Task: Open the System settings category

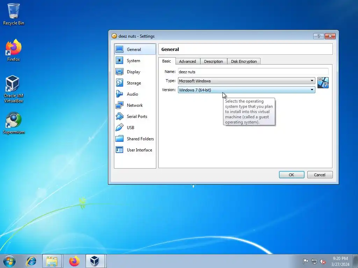Action: click(135, 61)
